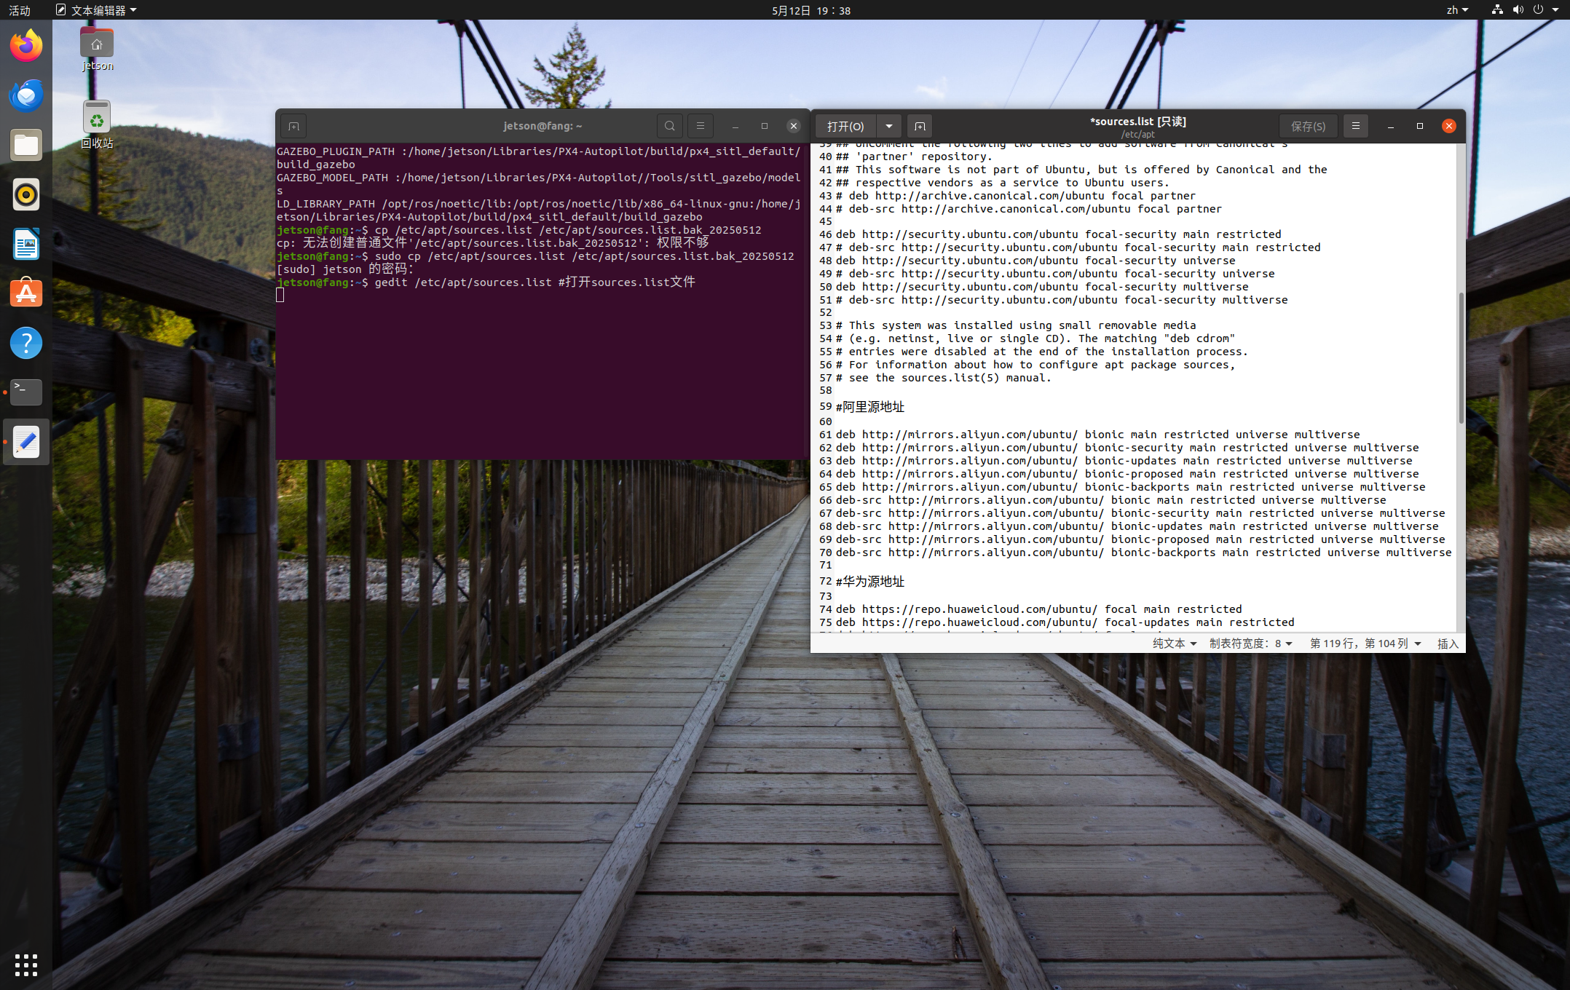Switch to Terminal via dock icon
1570x990 pixels.
26,392
